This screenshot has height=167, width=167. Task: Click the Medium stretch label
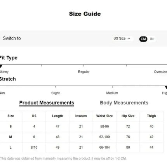tap(112, 93)
